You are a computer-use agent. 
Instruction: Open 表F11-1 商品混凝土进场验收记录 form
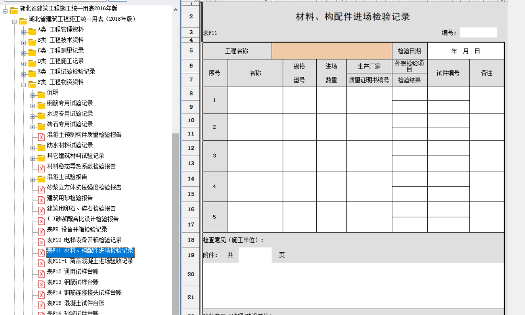tap(90, 261)
